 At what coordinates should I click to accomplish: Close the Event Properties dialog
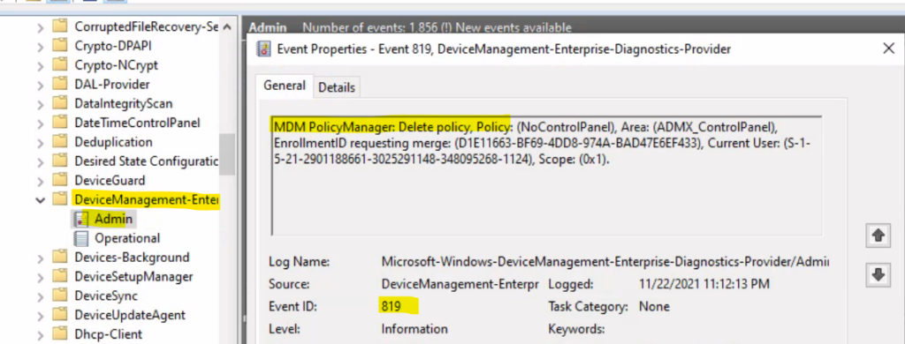pos(889,49)
